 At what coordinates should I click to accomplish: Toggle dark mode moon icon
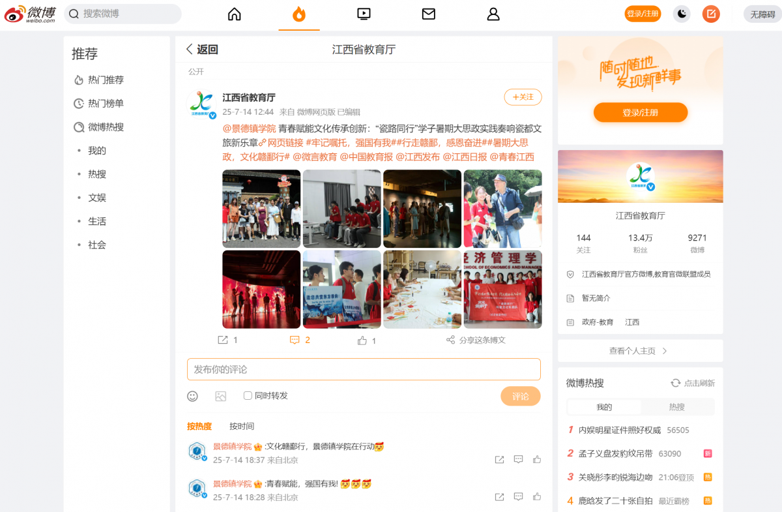click(682, 14)
